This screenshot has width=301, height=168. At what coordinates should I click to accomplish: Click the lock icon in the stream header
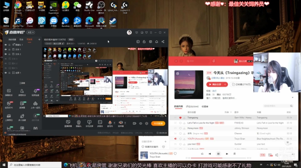pyautogui.click(x=144, y=42)
